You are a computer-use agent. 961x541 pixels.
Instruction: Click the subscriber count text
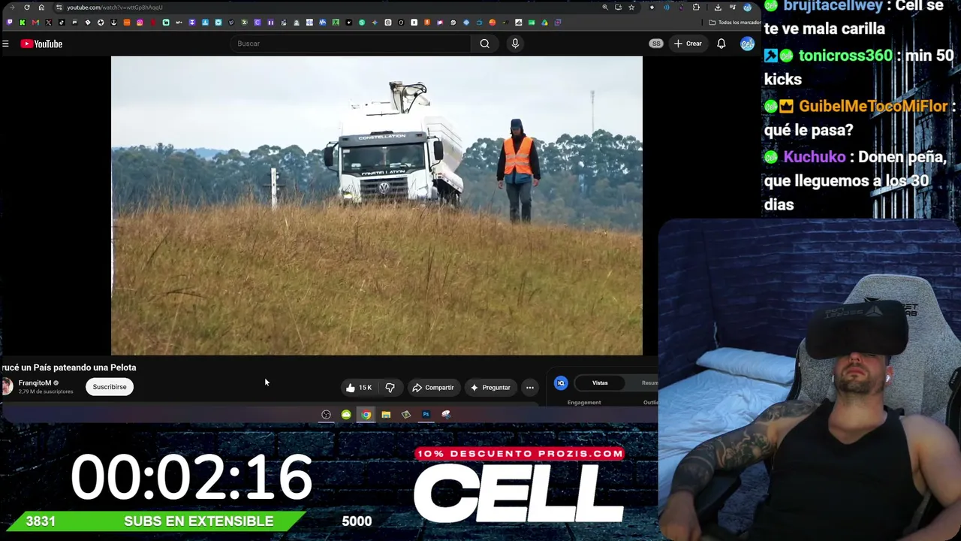pos(46,391)
